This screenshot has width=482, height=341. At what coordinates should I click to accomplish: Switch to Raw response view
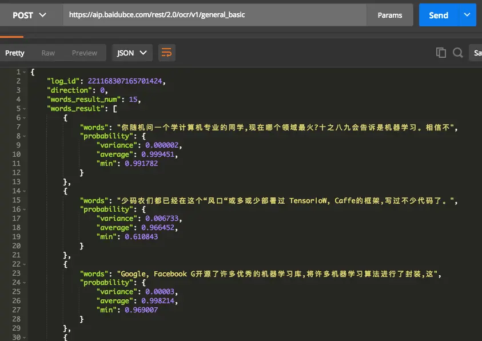[x=48, y=53]
